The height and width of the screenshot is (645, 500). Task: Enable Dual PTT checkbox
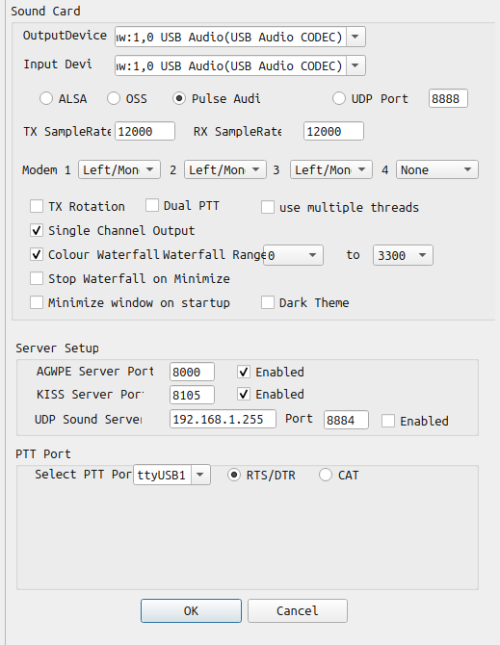[152, 205]
